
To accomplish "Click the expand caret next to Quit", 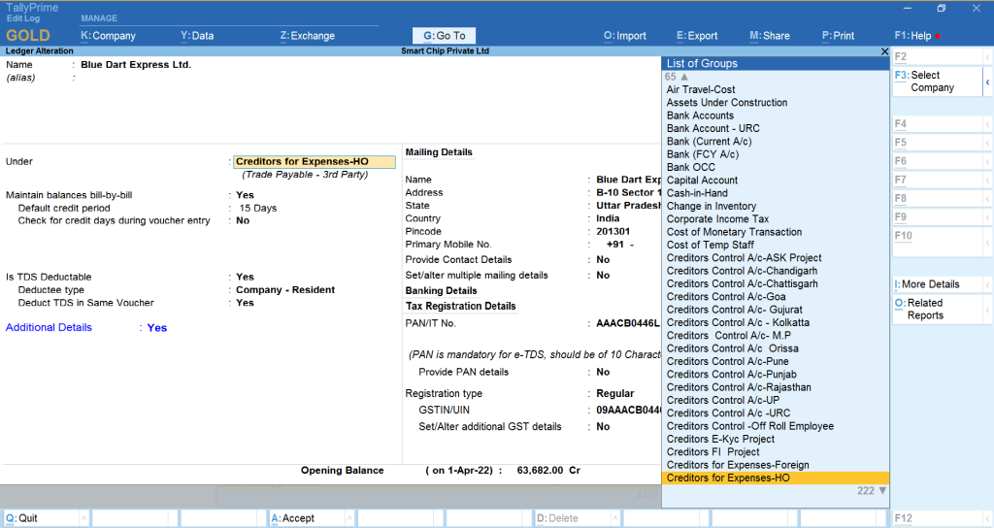I will pos(83,518).
